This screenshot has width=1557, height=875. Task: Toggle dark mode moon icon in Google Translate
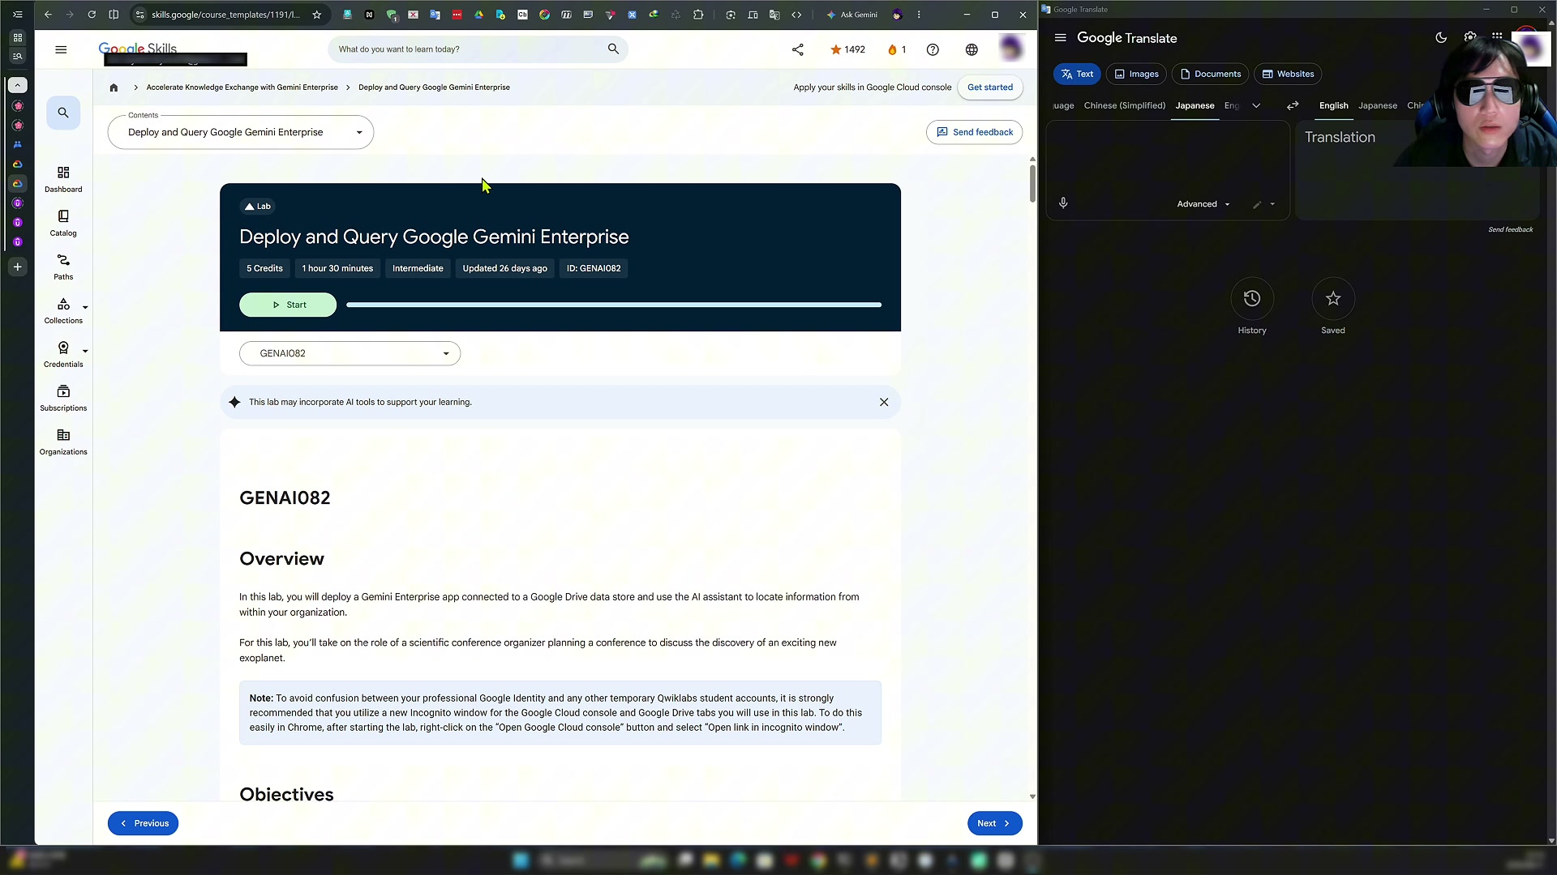1441,37
